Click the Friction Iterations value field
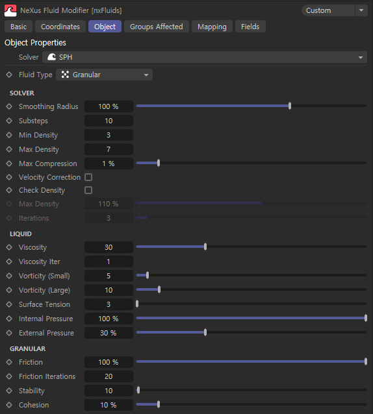The width and height of the screenshot is (373, 414). point(109,376)
